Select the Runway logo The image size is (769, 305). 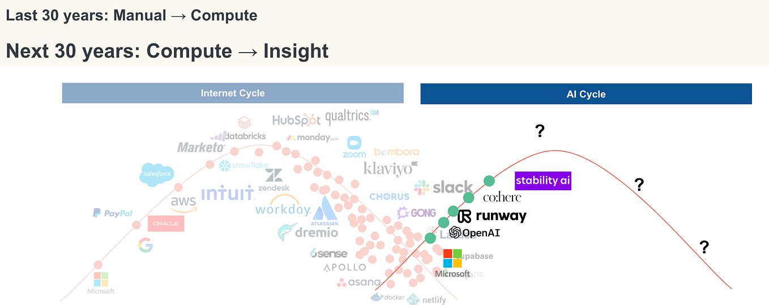click(492, 216)
